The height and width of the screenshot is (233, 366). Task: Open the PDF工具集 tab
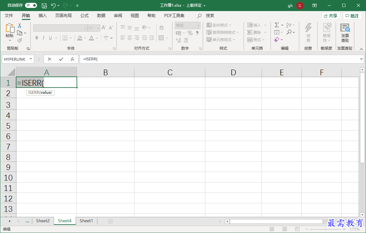174,15
